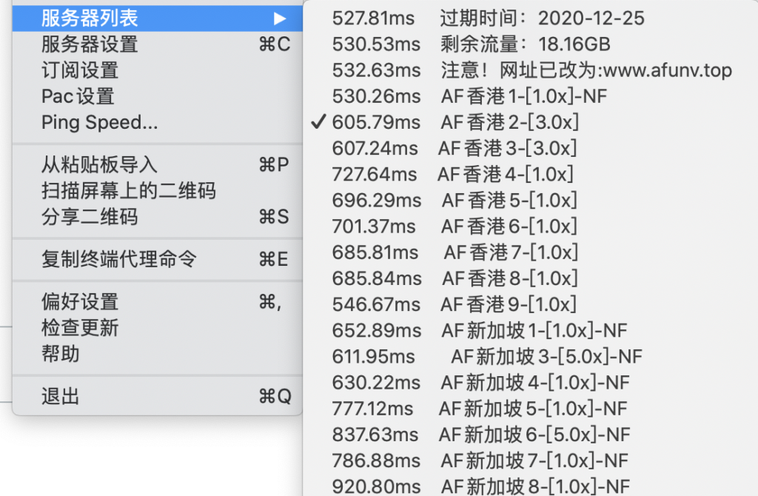The height and width of the screenshot is (496, 758).
Task: Choose 扫描屏幕上的二维码
Action: click(158, 191)
